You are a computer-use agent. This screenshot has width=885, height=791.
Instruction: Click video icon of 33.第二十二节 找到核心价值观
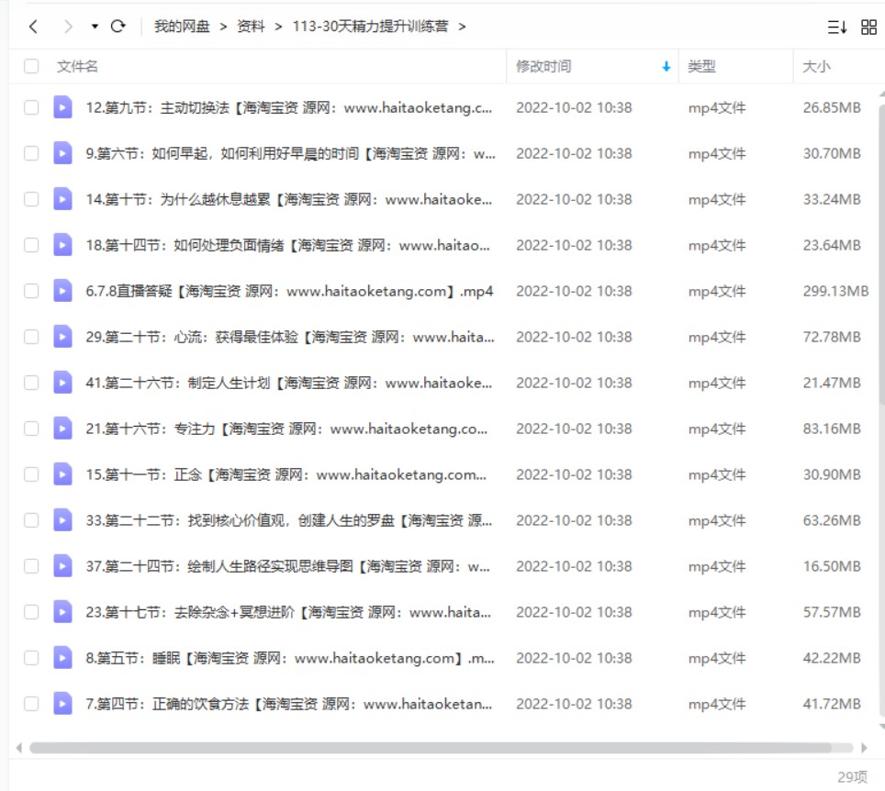tap(62, 520)
